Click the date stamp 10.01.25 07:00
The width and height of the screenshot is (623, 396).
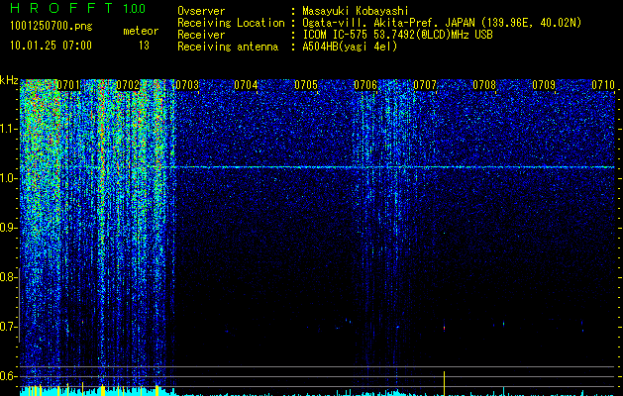pyautogui.click(x=51, y=46)
